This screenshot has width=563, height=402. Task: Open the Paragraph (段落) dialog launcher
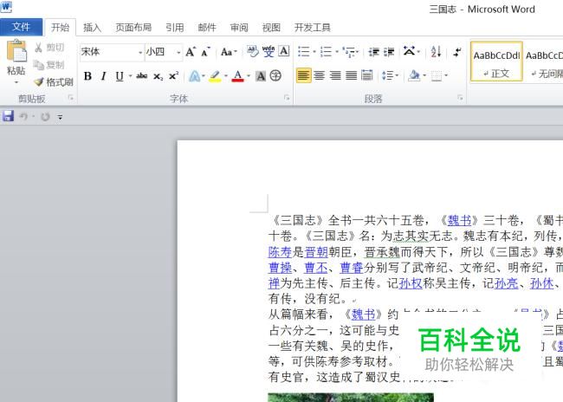[x=460, y=97]
